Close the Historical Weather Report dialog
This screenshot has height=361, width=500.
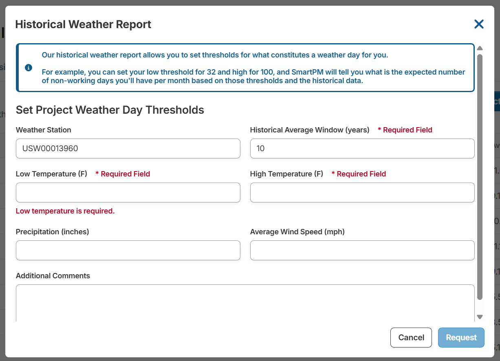pyautogui.click(x=479, y=24)
